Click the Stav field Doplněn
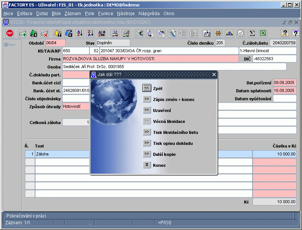 [x=113, y=43]
